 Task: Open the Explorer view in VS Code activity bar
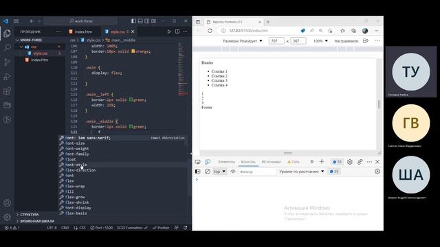click(x=7, y=34)
